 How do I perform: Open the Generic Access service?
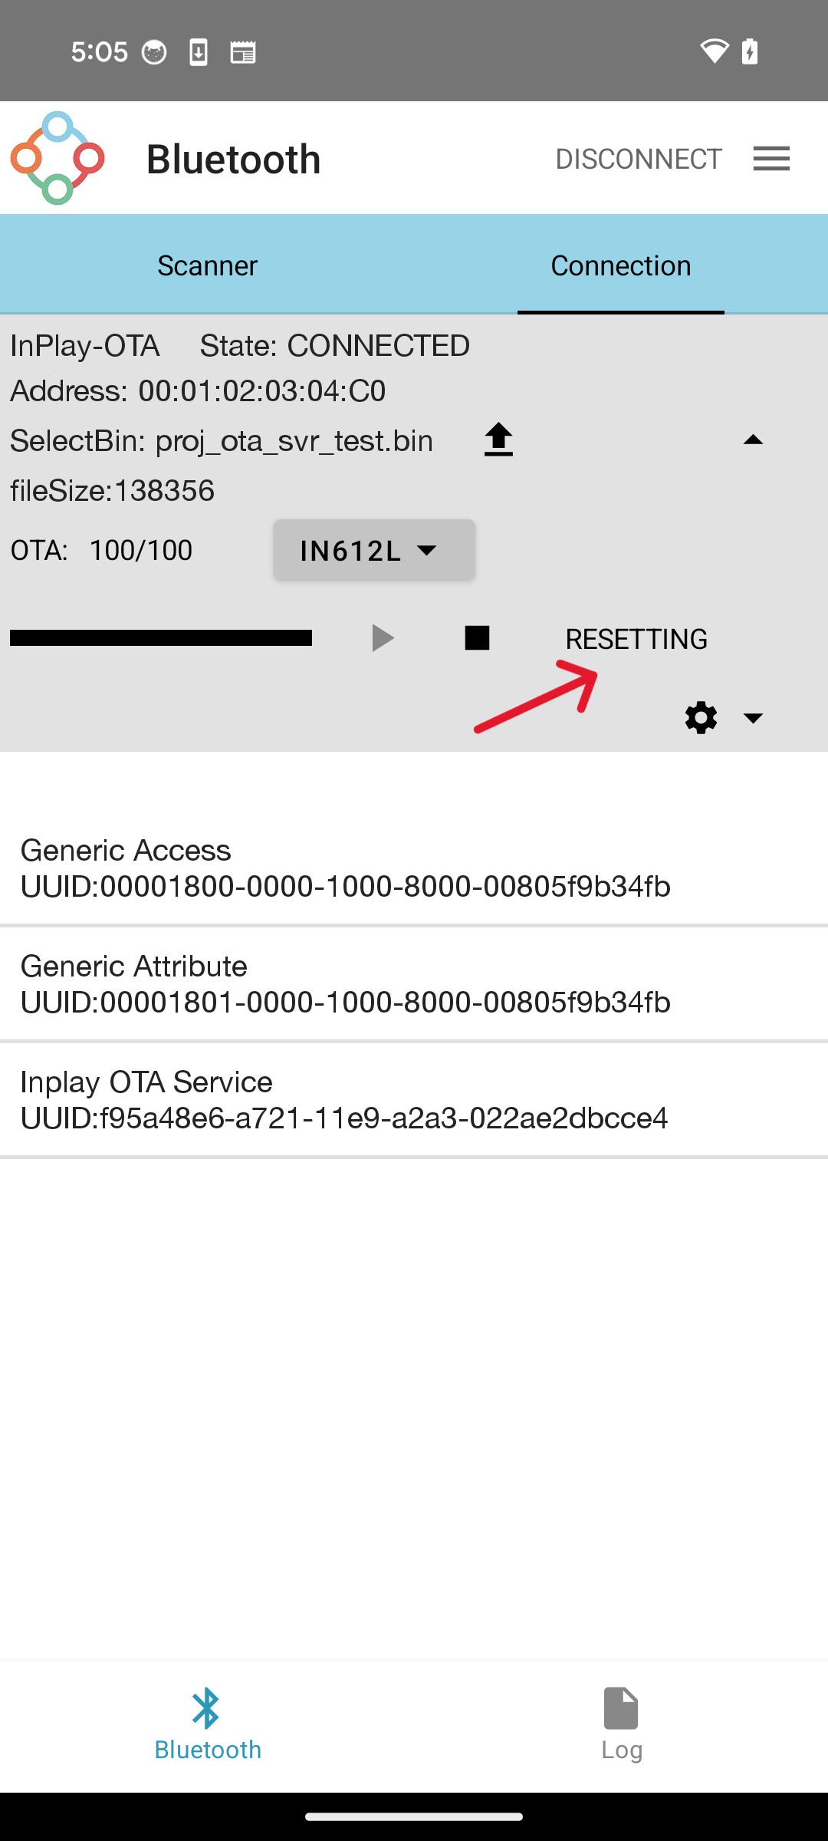pyautogui.click(x=414, y=868)
